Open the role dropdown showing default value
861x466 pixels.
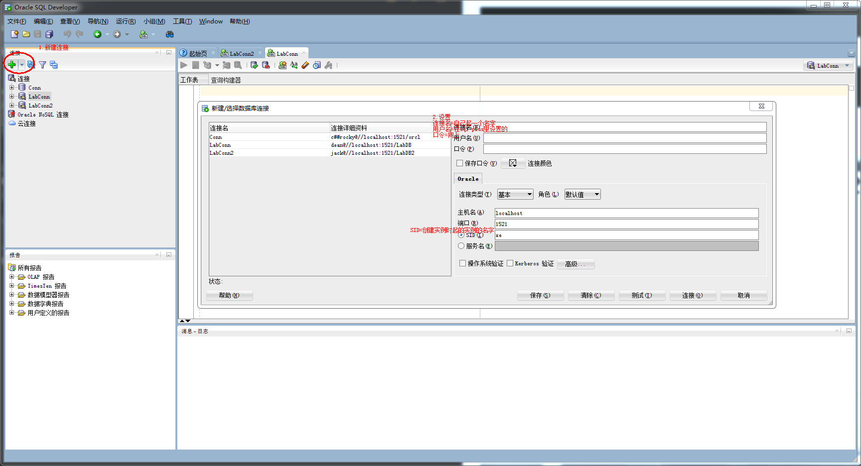click(582, 195)
